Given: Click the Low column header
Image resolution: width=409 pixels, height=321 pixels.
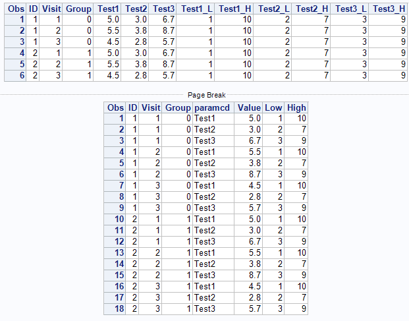Looking at the screenshot, I should coord(273,107).
